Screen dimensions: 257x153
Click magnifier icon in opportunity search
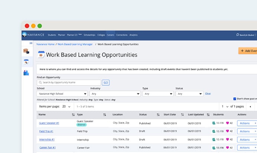[x=40, y=83]
